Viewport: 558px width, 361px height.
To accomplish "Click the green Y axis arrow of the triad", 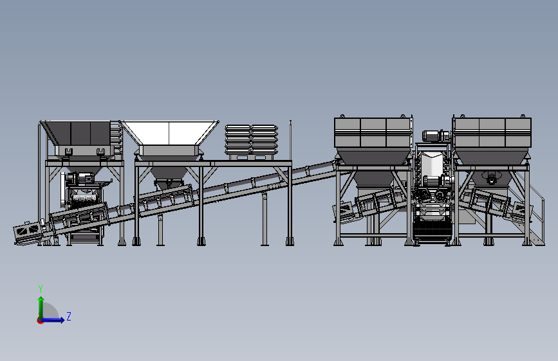I will tap(41, 307).
